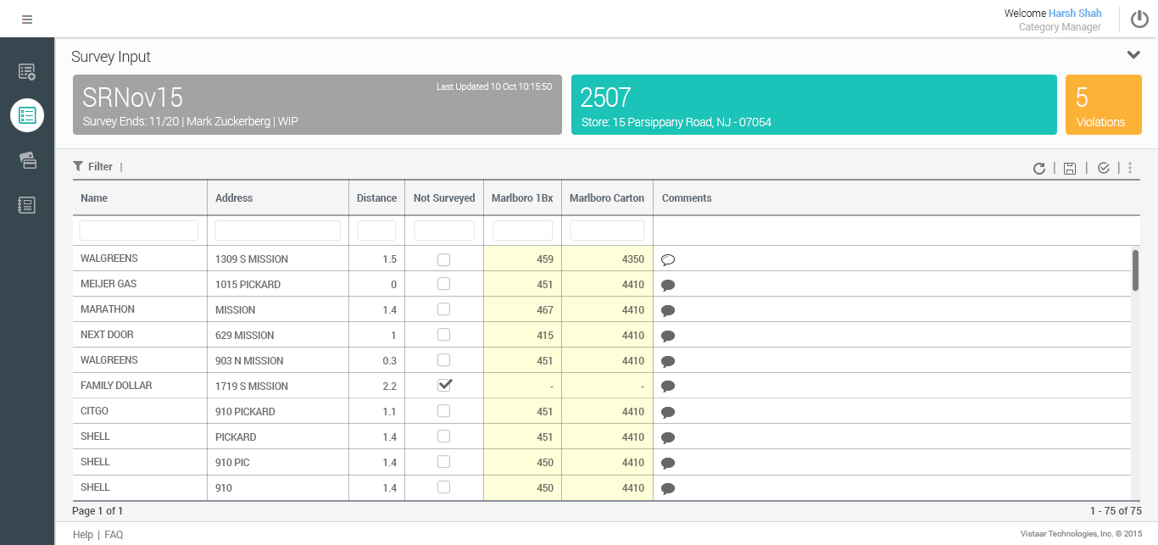1158x545 pixels.
Task: Check Not Surveyed for Meijer Gas
Action: pyautogui.click(x=443, y=284)
